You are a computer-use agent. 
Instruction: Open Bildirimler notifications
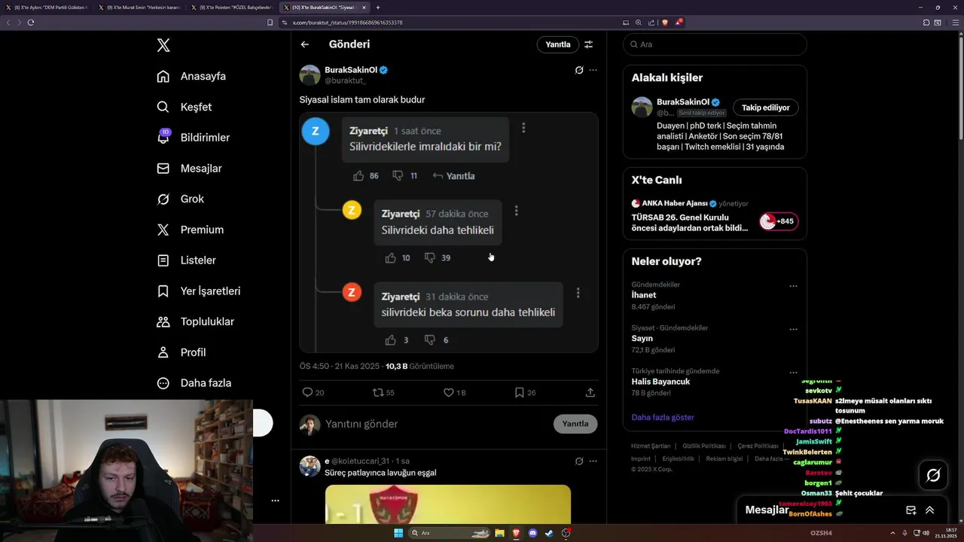coord(193,138)
